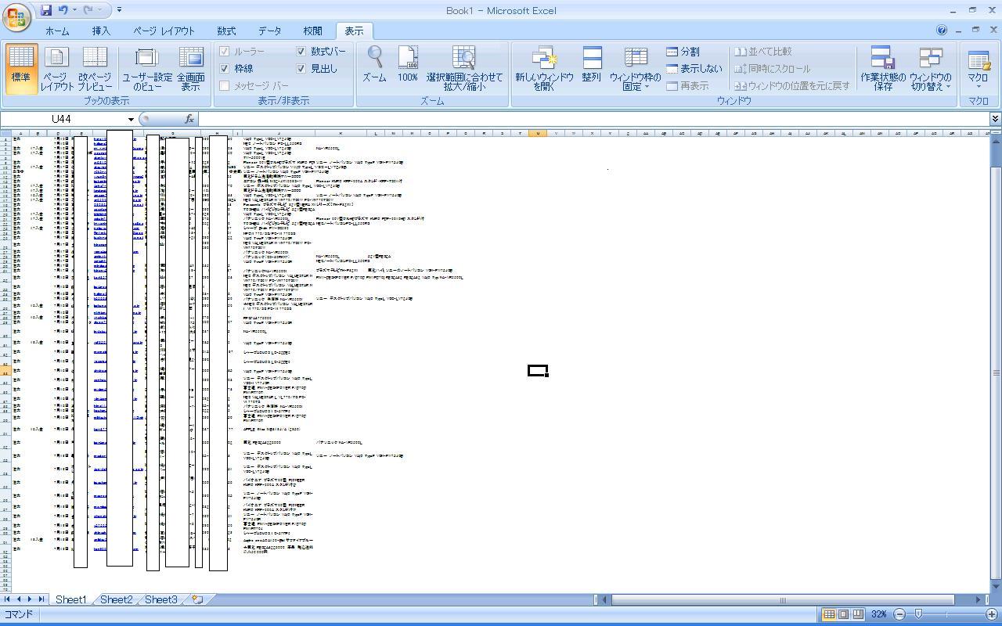Open the ページ レイアウト ribbon tab
Viewport: 1002px width, 626px height.
point(164,31)
